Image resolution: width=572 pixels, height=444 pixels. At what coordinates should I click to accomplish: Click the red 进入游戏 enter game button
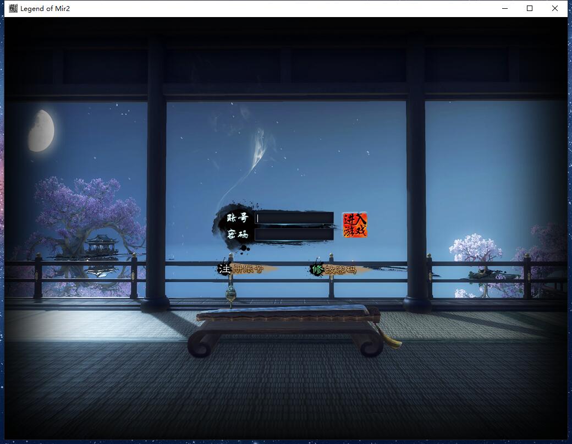point(355,225)
